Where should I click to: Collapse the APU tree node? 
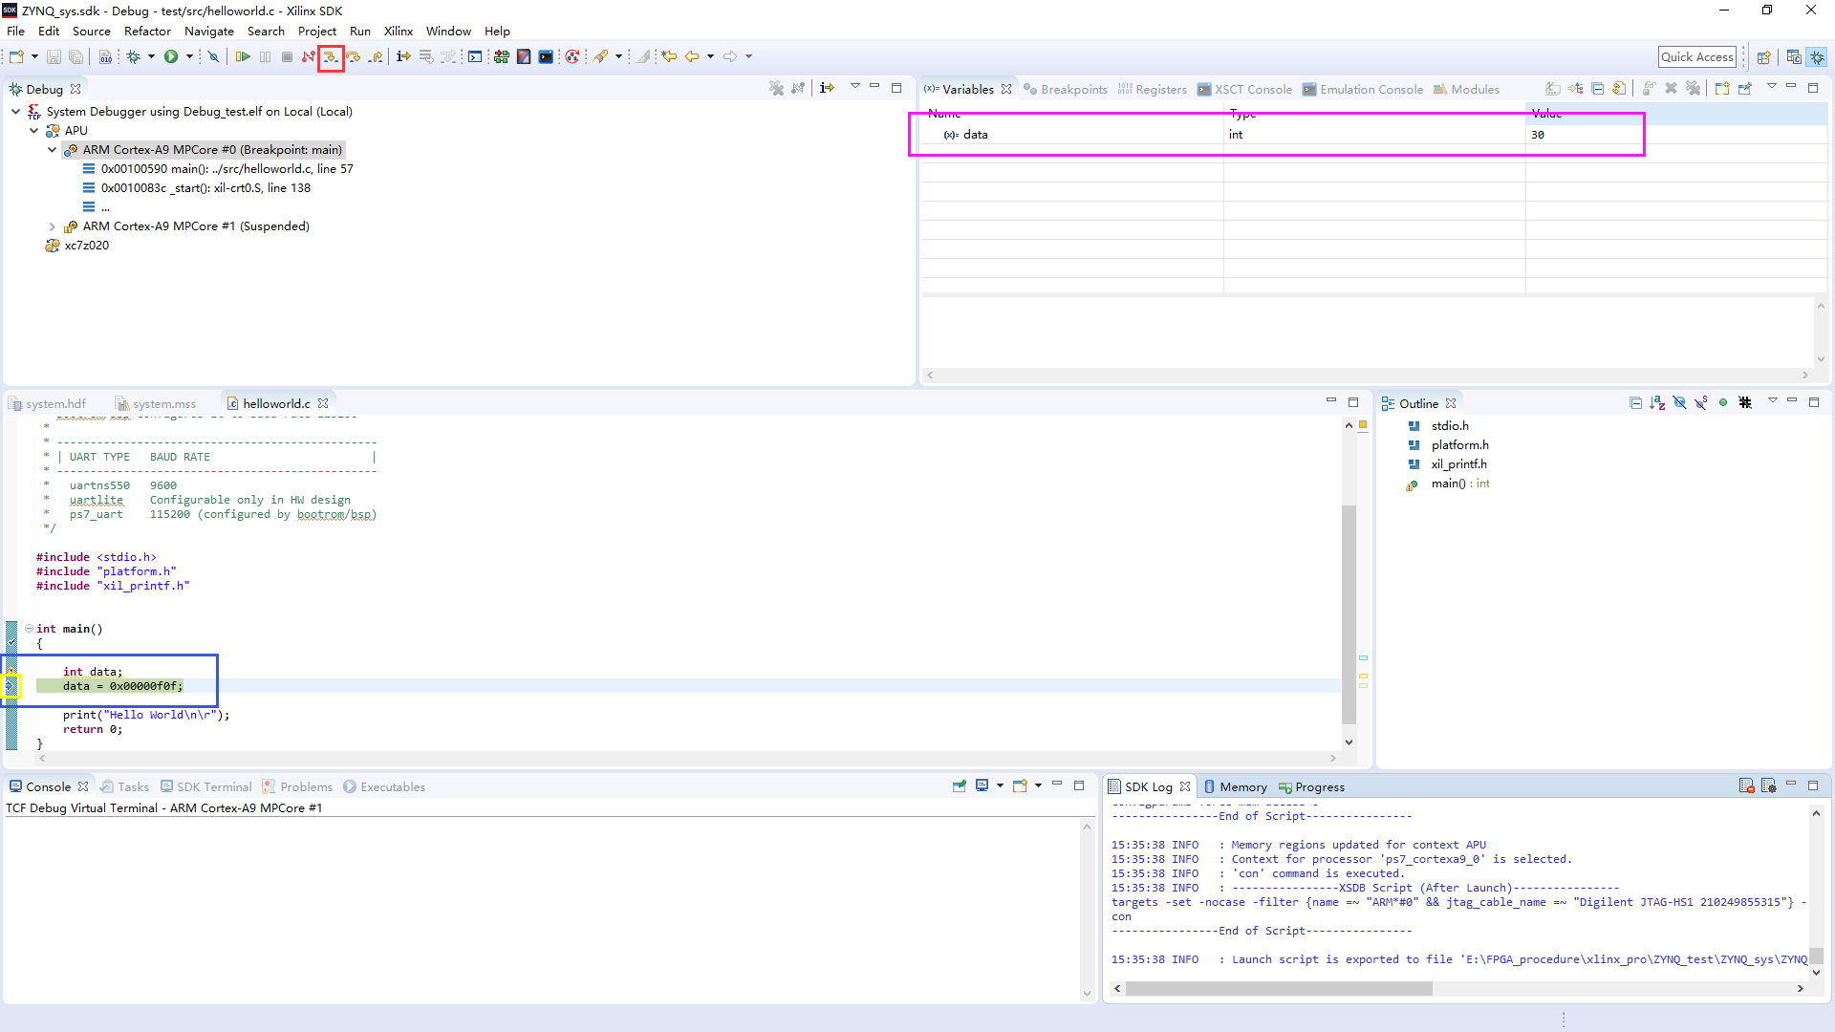coord(34,131)
